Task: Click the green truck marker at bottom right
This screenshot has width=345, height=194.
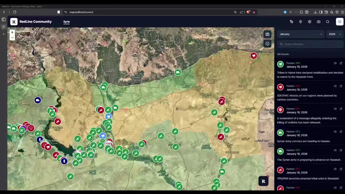Action: (222, 172)
